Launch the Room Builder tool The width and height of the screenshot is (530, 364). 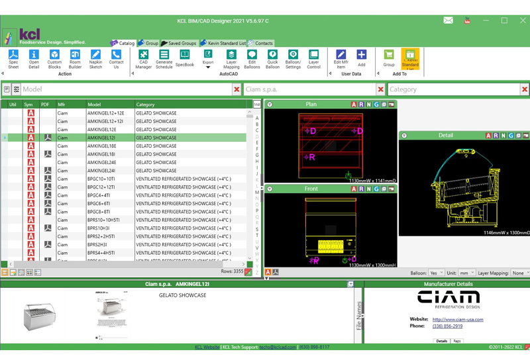click(x=75, y=58)
